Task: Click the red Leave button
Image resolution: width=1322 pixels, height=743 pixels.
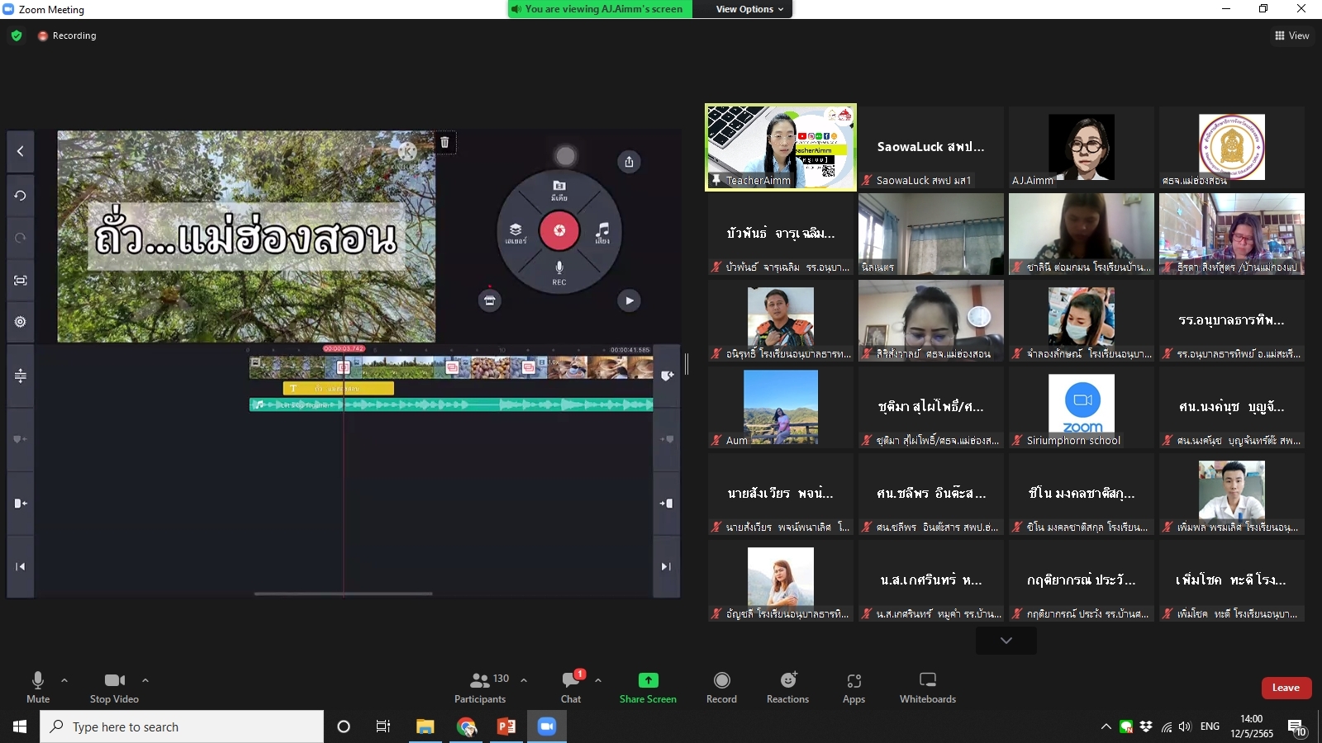Action: coord(1286,688)
